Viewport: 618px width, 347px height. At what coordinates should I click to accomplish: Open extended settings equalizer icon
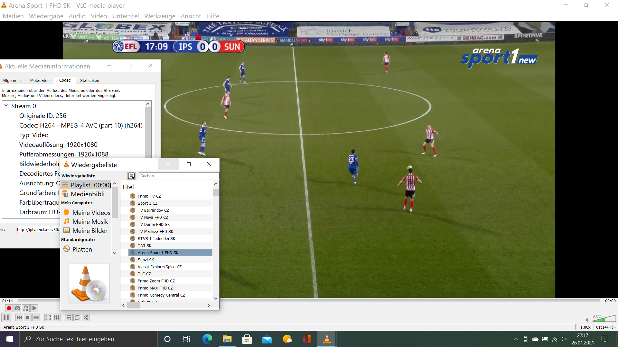click(x=57, y=317)
